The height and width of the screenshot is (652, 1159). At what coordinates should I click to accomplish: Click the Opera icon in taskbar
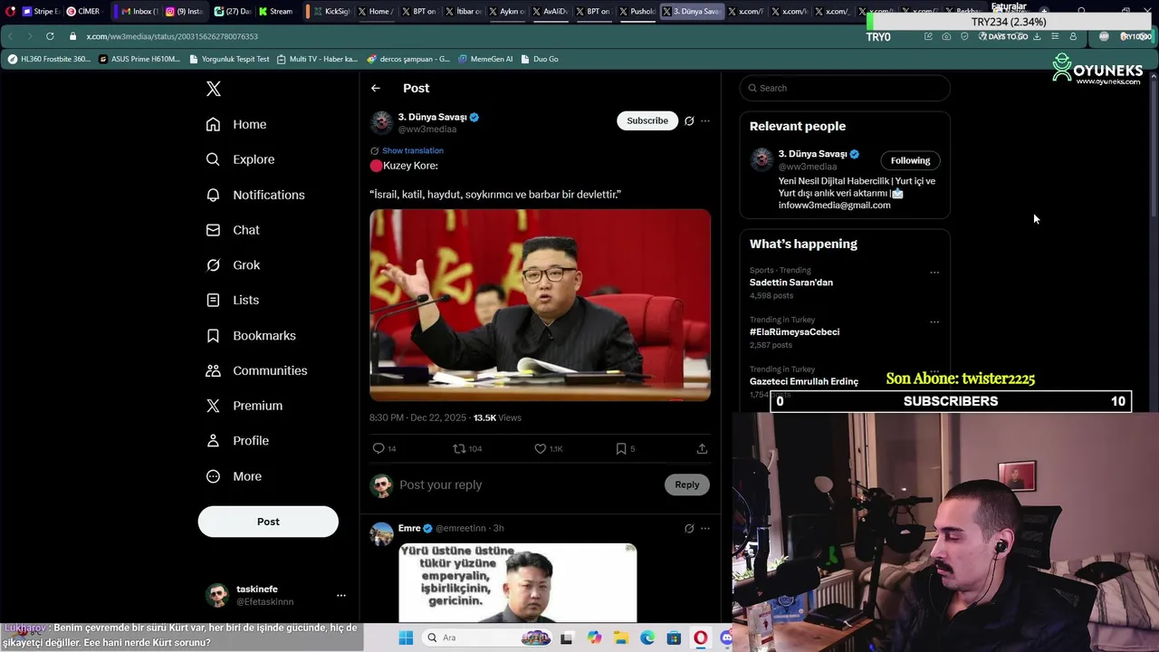(x=700, y=638)
